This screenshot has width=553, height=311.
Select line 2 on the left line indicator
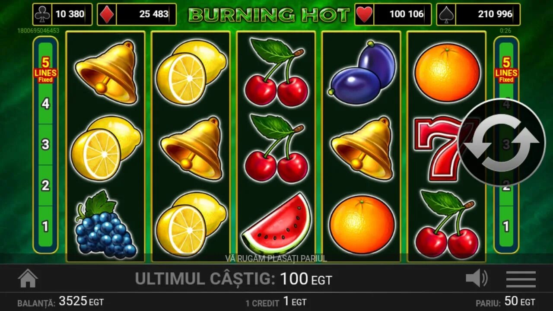(45, 185)
